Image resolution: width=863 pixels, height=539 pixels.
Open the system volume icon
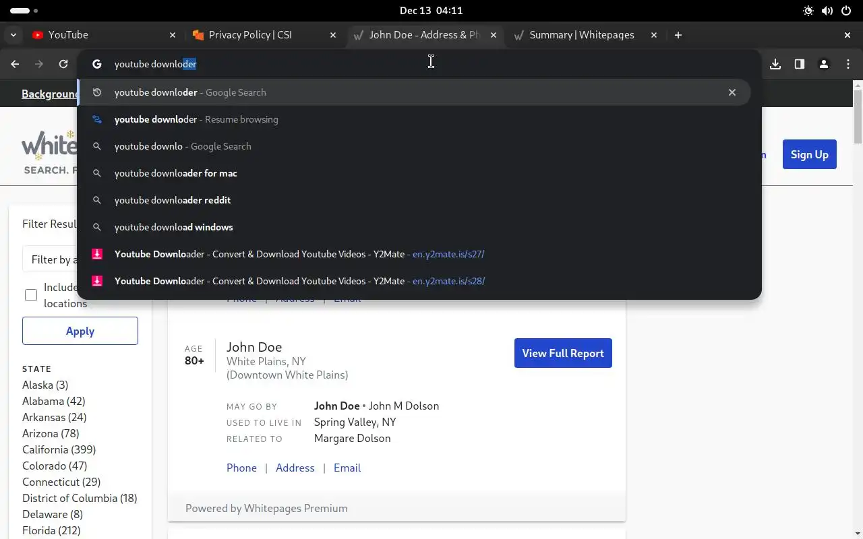click(827, 11)
